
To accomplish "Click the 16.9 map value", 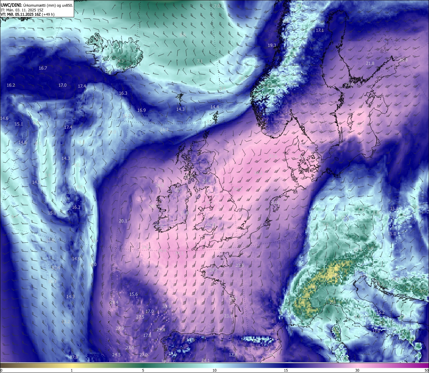I will [x=141, y=110].
